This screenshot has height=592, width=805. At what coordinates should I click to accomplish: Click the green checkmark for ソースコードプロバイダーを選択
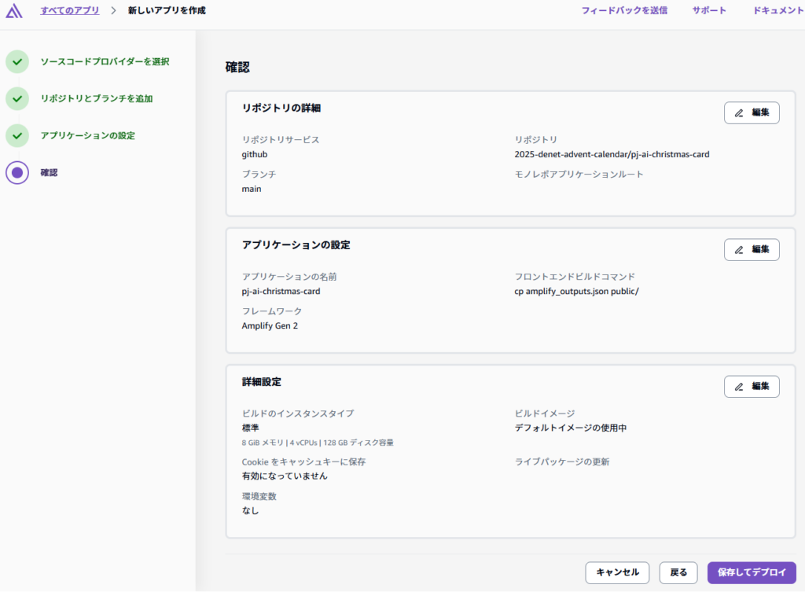17,61
